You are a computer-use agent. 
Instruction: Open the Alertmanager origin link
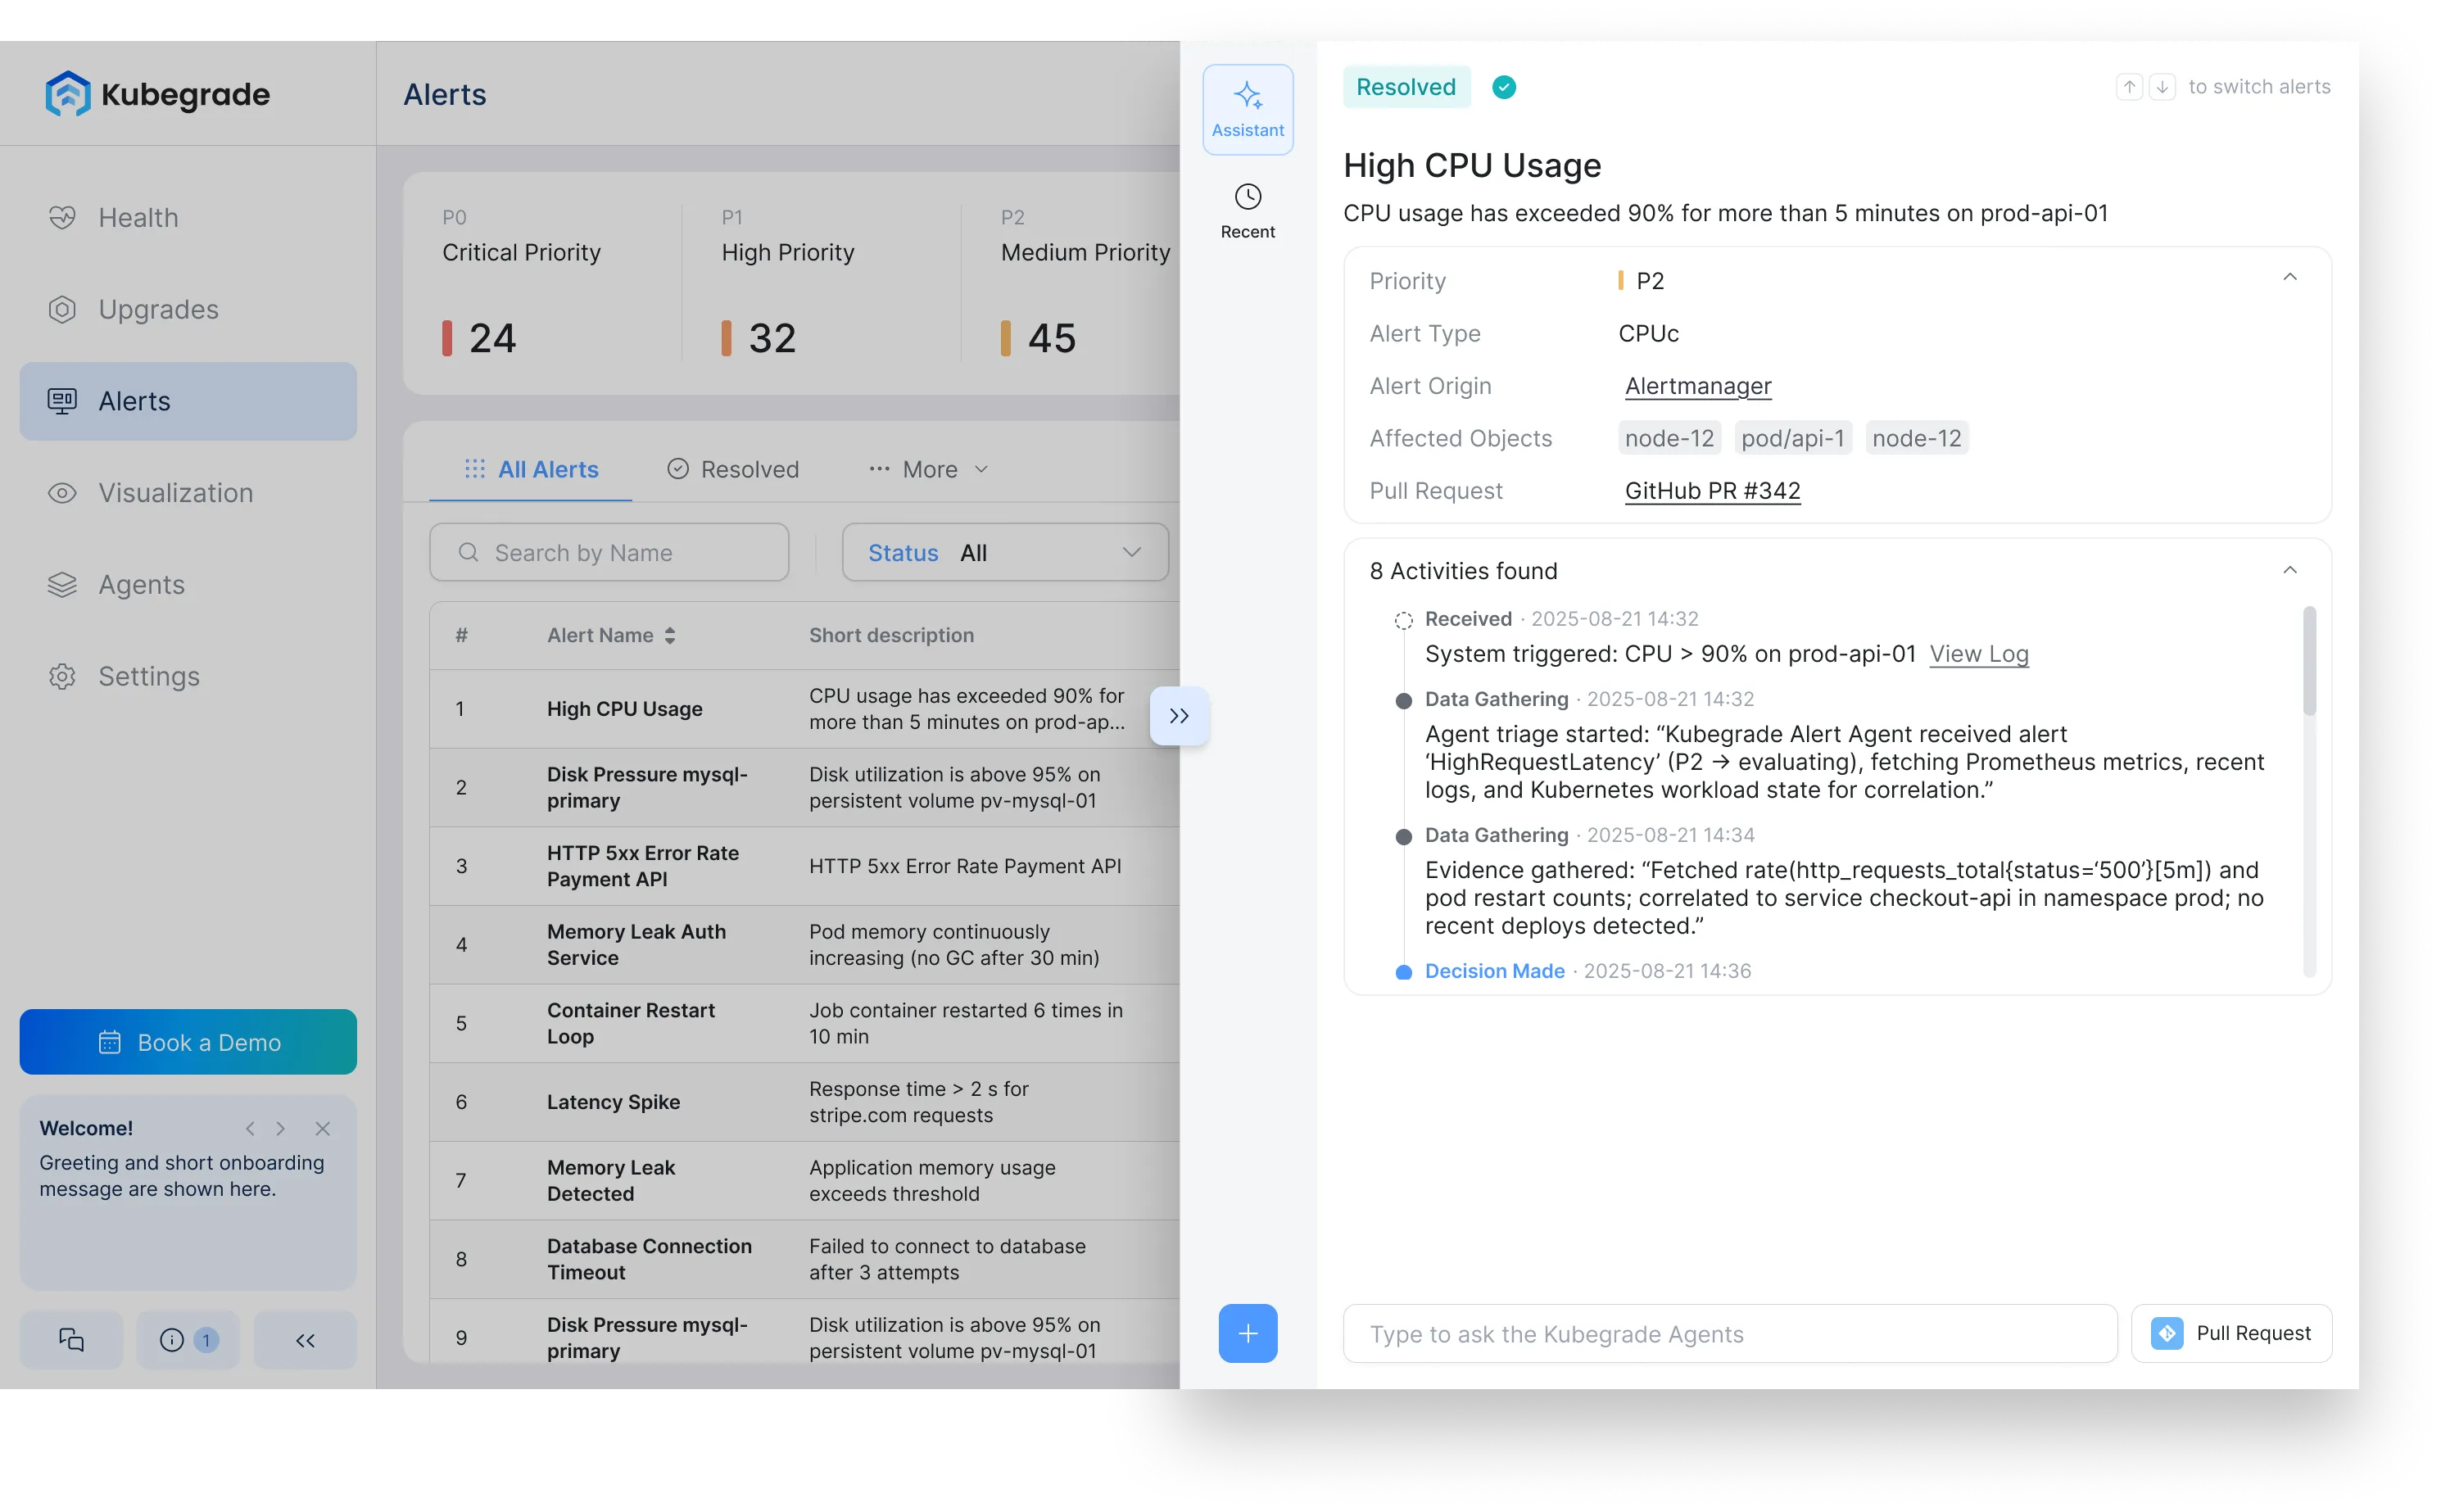pyautogui.click(x=1697, y=386)
